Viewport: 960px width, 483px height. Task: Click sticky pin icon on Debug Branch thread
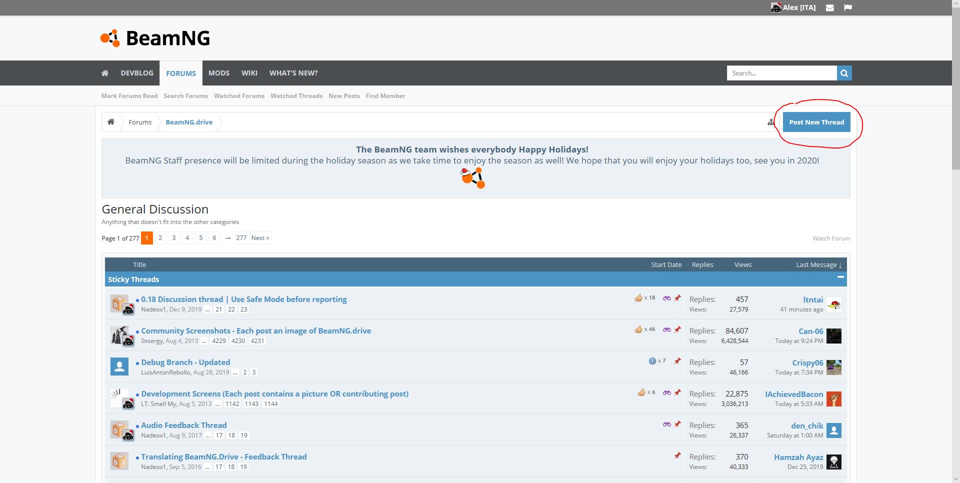(677, 361)
